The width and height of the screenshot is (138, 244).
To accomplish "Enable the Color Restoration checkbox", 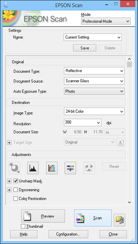I will [16, 199].
